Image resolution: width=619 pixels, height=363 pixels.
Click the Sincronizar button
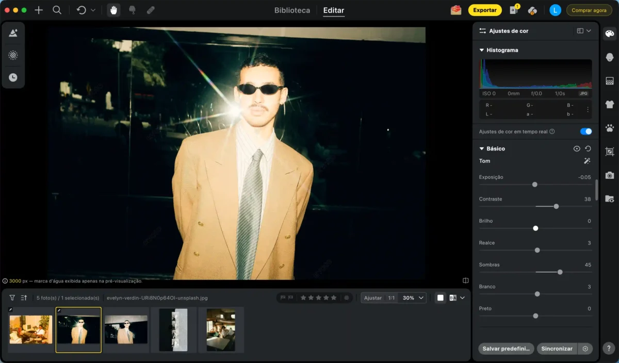point(557,349)
